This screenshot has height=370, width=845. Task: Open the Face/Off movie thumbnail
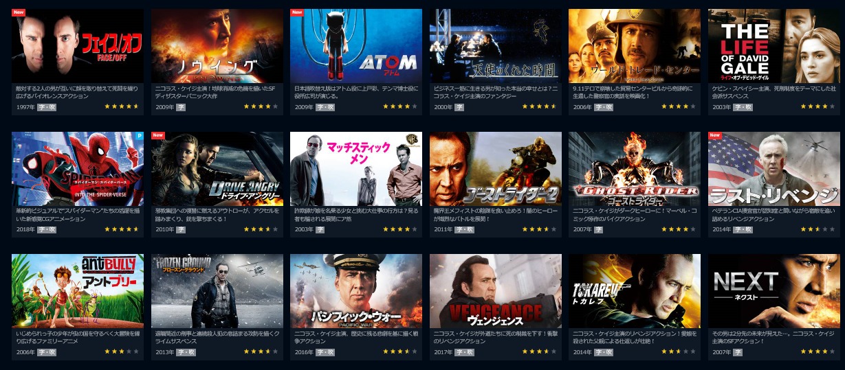(x=78, y=45)
